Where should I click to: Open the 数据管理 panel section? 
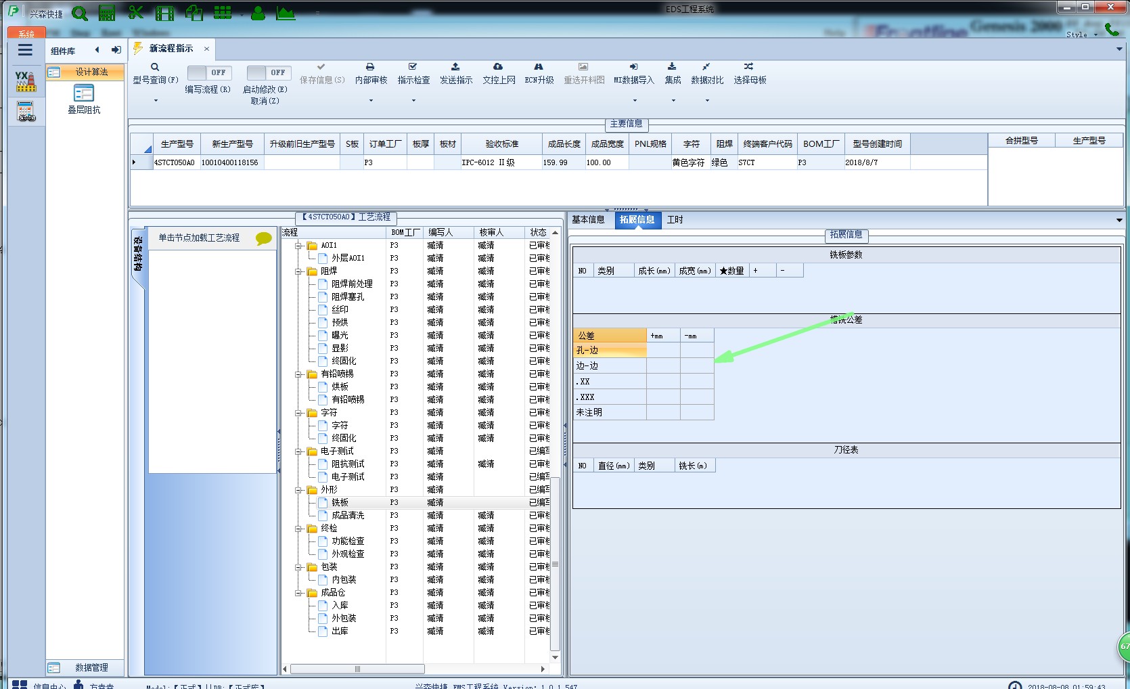pos(85,667)
